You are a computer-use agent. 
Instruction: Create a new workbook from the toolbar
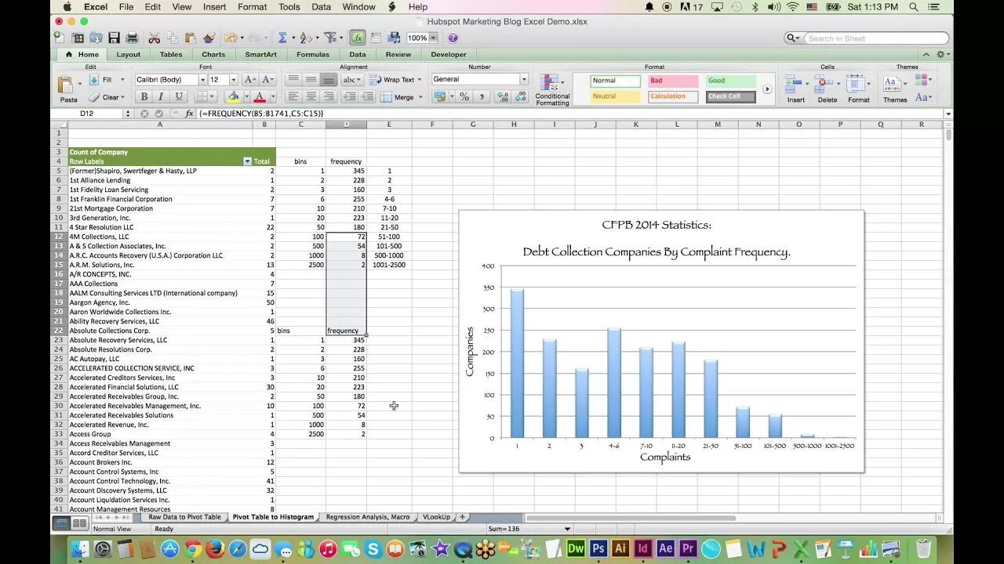click(x=60, y=38)
